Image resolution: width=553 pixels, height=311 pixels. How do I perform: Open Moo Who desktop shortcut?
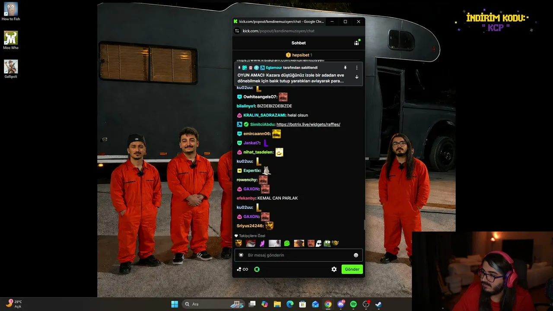coord(11,40)
